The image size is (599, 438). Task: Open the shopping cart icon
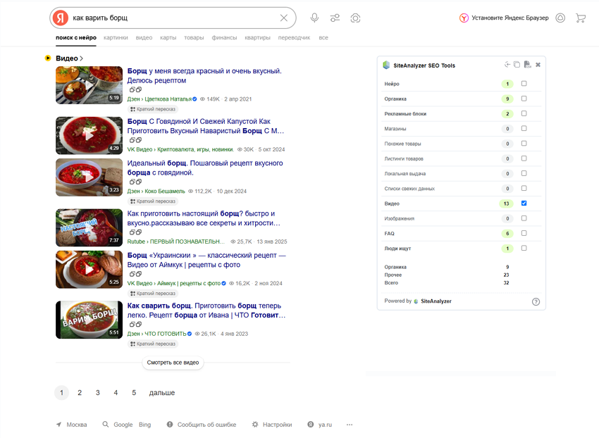tap(581, 18)
